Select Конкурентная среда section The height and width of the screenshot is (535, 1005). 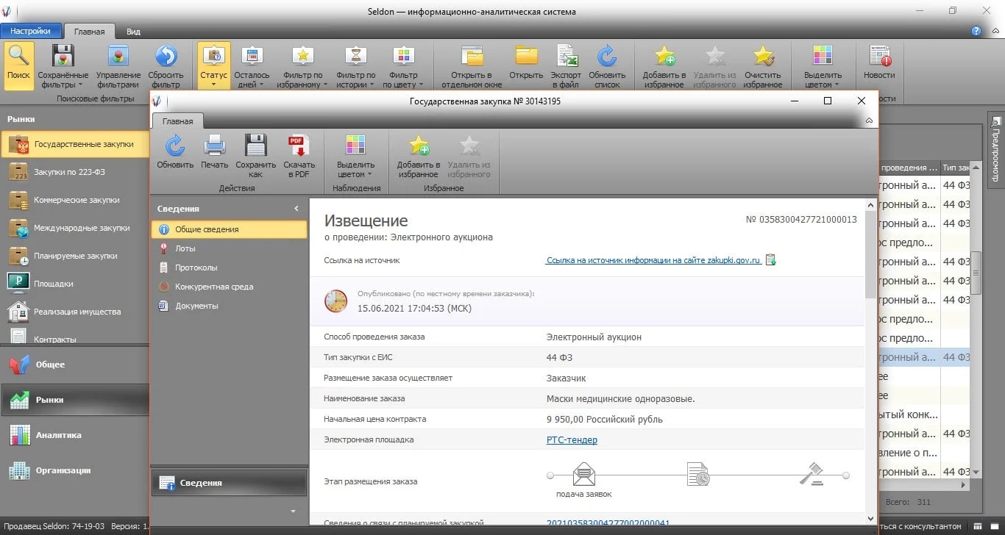coord(229,287)
